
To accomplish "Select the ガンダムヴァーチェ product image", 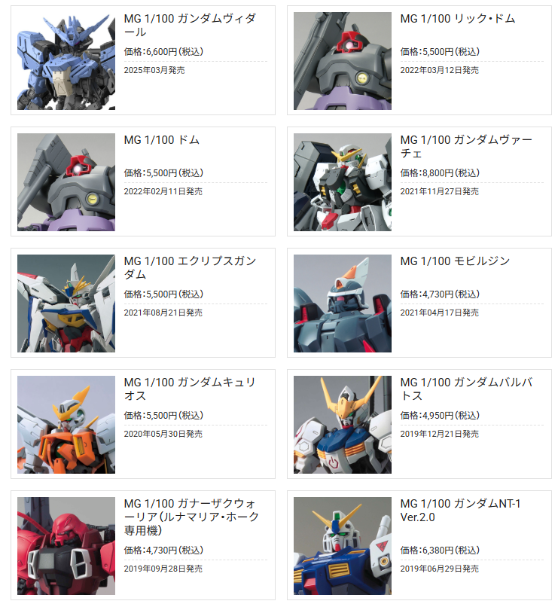I will pyautogui.click(x=342, y=182).
